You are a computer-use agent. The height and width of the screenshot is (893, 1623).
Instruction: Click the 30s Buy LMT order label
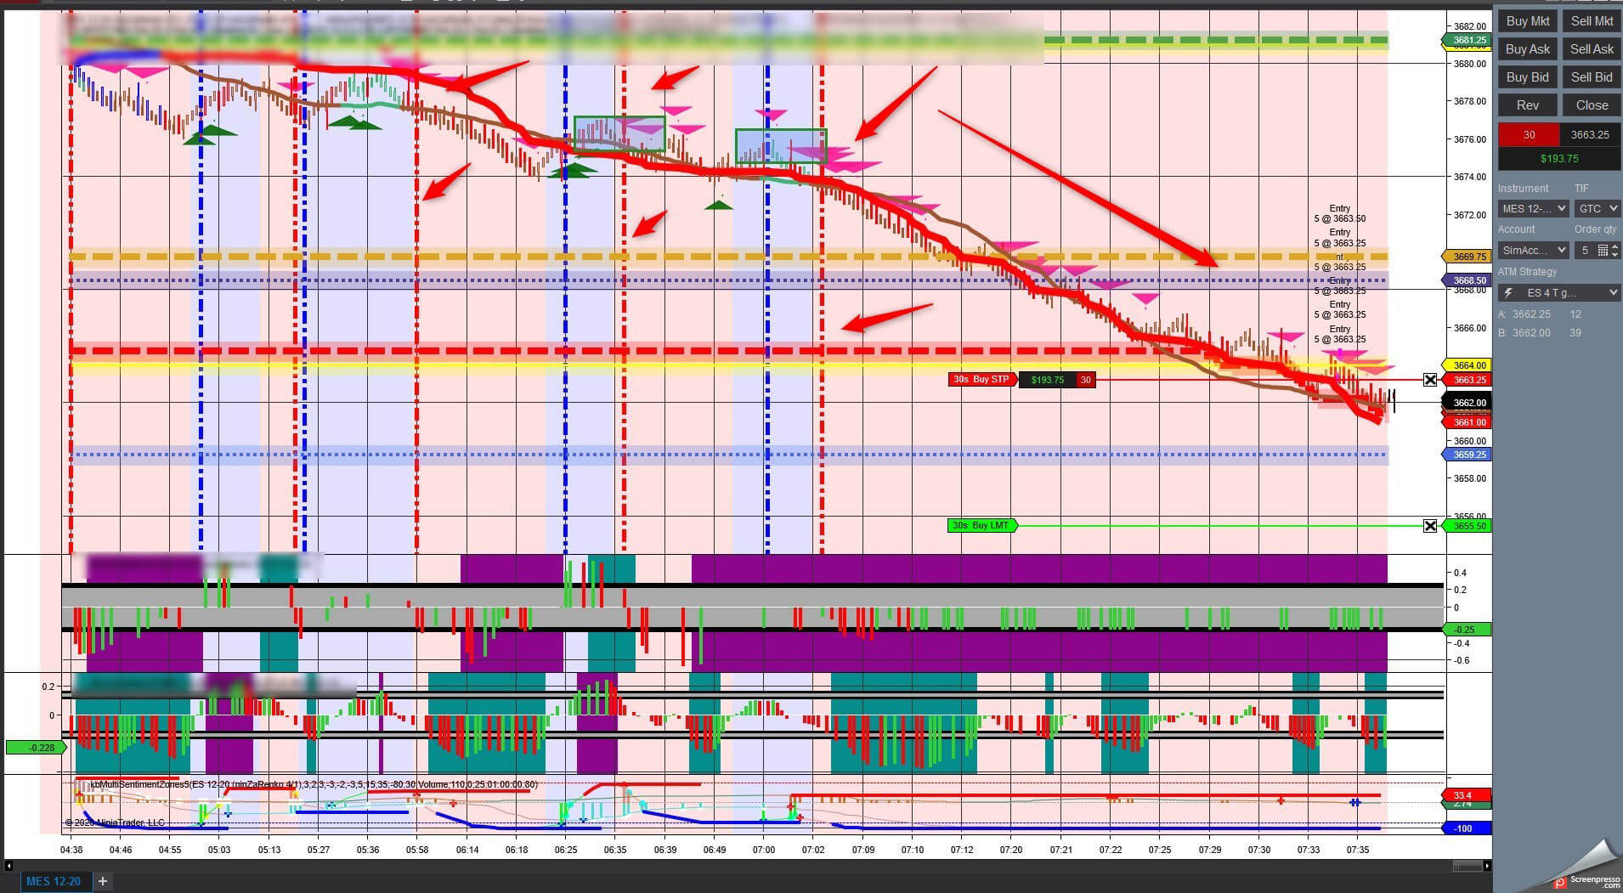[x=981, y=526]
